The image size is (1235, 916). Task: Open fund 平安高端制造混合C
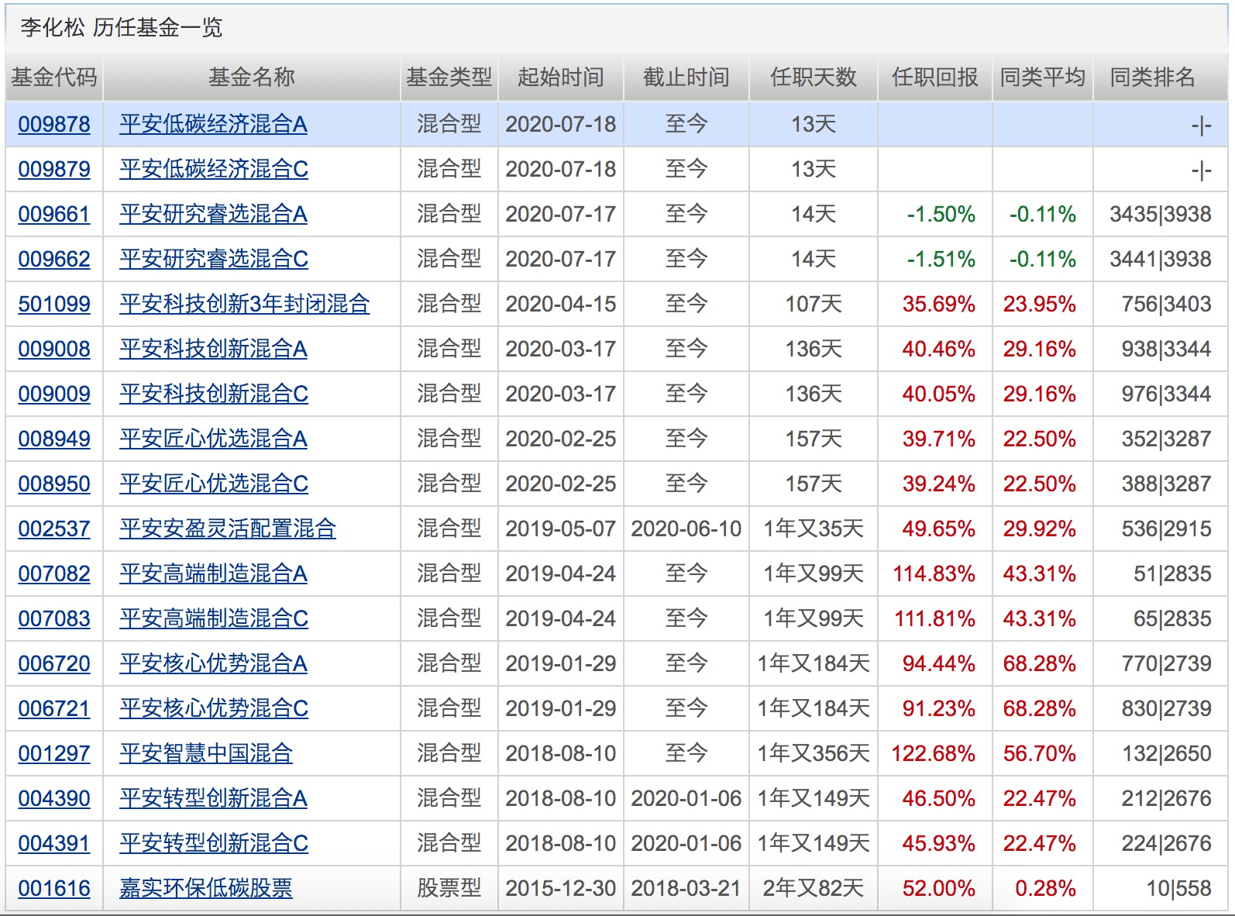pos(214,618)
